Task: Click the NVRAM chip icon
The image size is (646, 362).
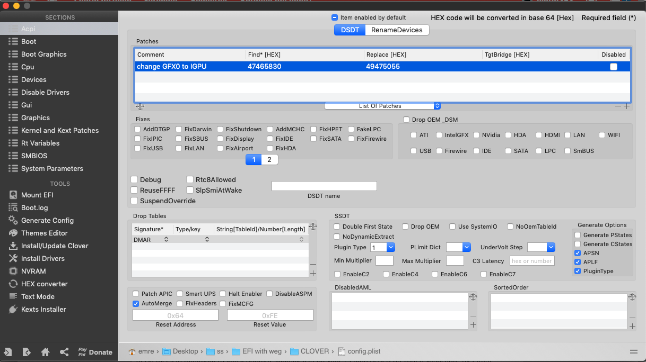Action: point(13,271)
